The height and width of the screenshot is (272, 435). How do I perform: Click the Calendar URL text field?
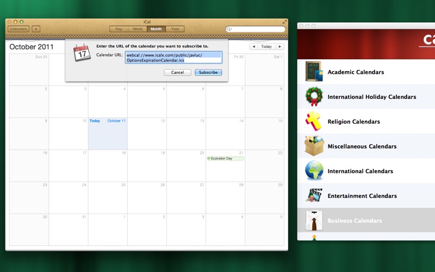[173, 58]
